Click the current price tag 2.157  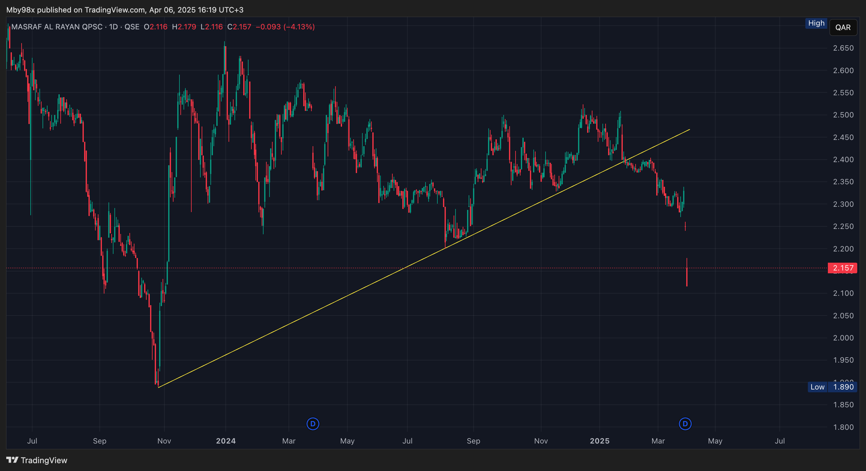click(843, 268)
